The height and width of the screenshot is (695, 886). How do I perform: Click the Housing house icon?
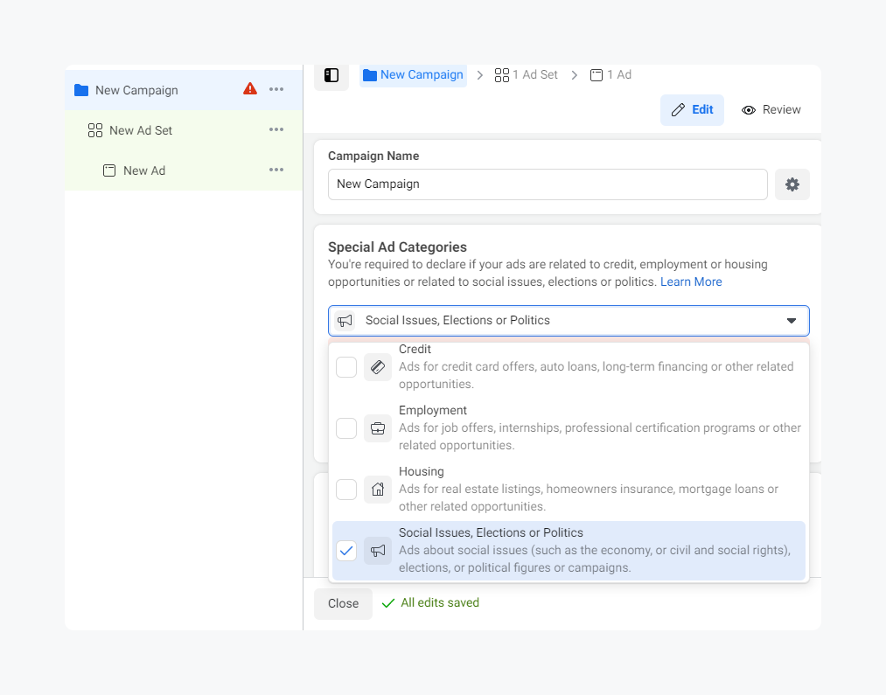pos(378,490)
